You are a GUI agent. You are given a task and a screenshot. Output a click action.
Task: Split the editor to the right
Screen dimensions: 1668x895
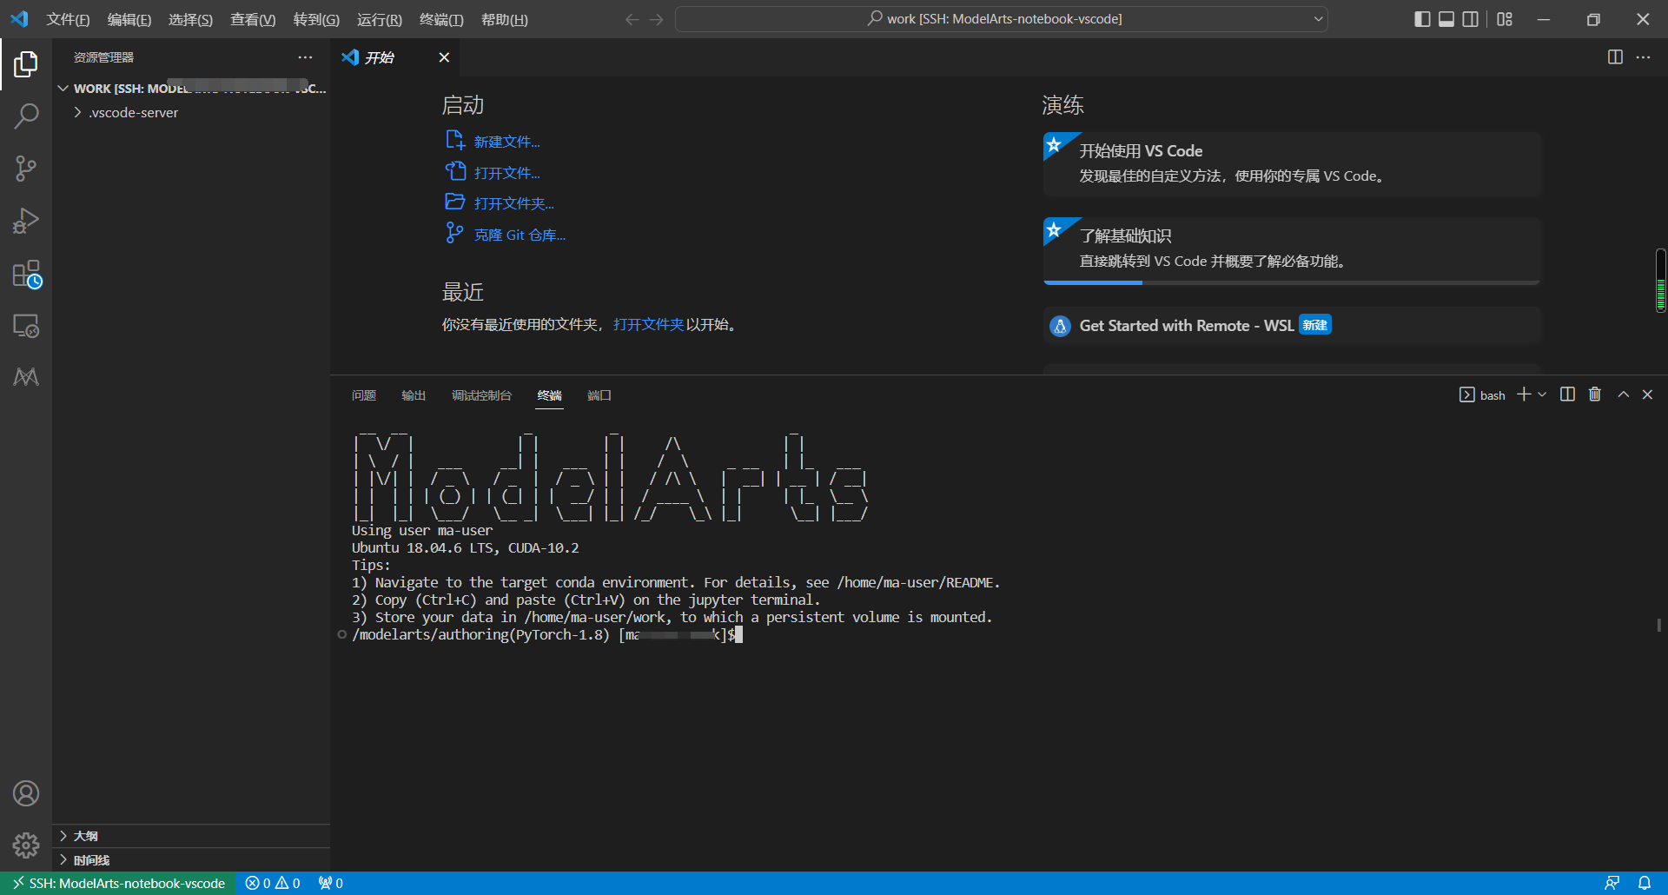coord(1615,57)
